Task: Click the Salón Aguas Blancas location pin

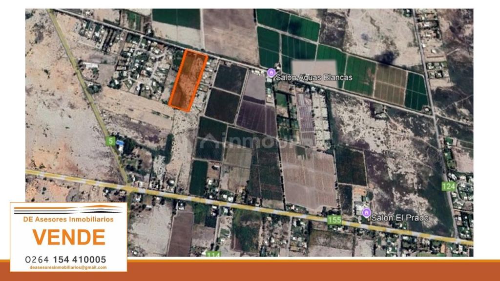Action: [x=271, y=72]
